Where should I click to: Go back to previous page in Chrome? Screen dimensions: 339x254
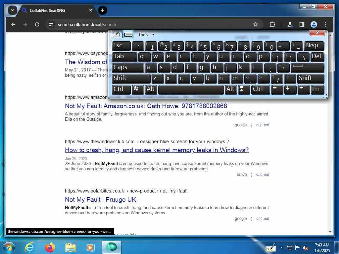13,24
